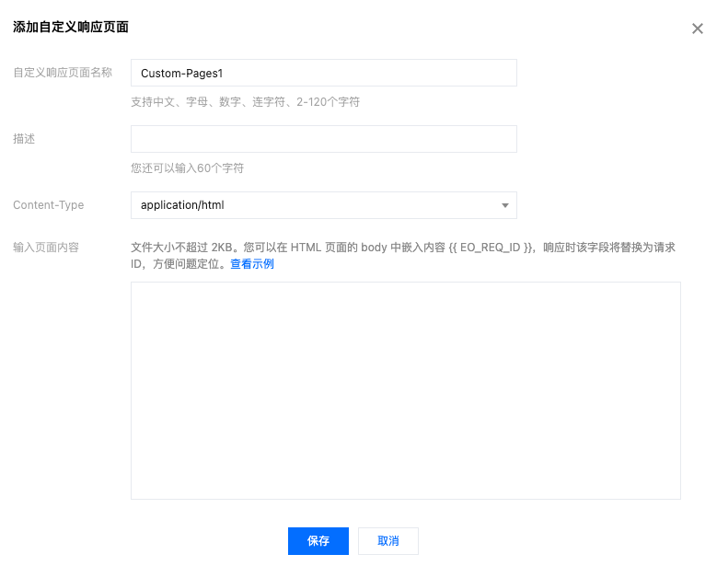Open the Content-Type application/html dropdown

click(x=324, y=205)
